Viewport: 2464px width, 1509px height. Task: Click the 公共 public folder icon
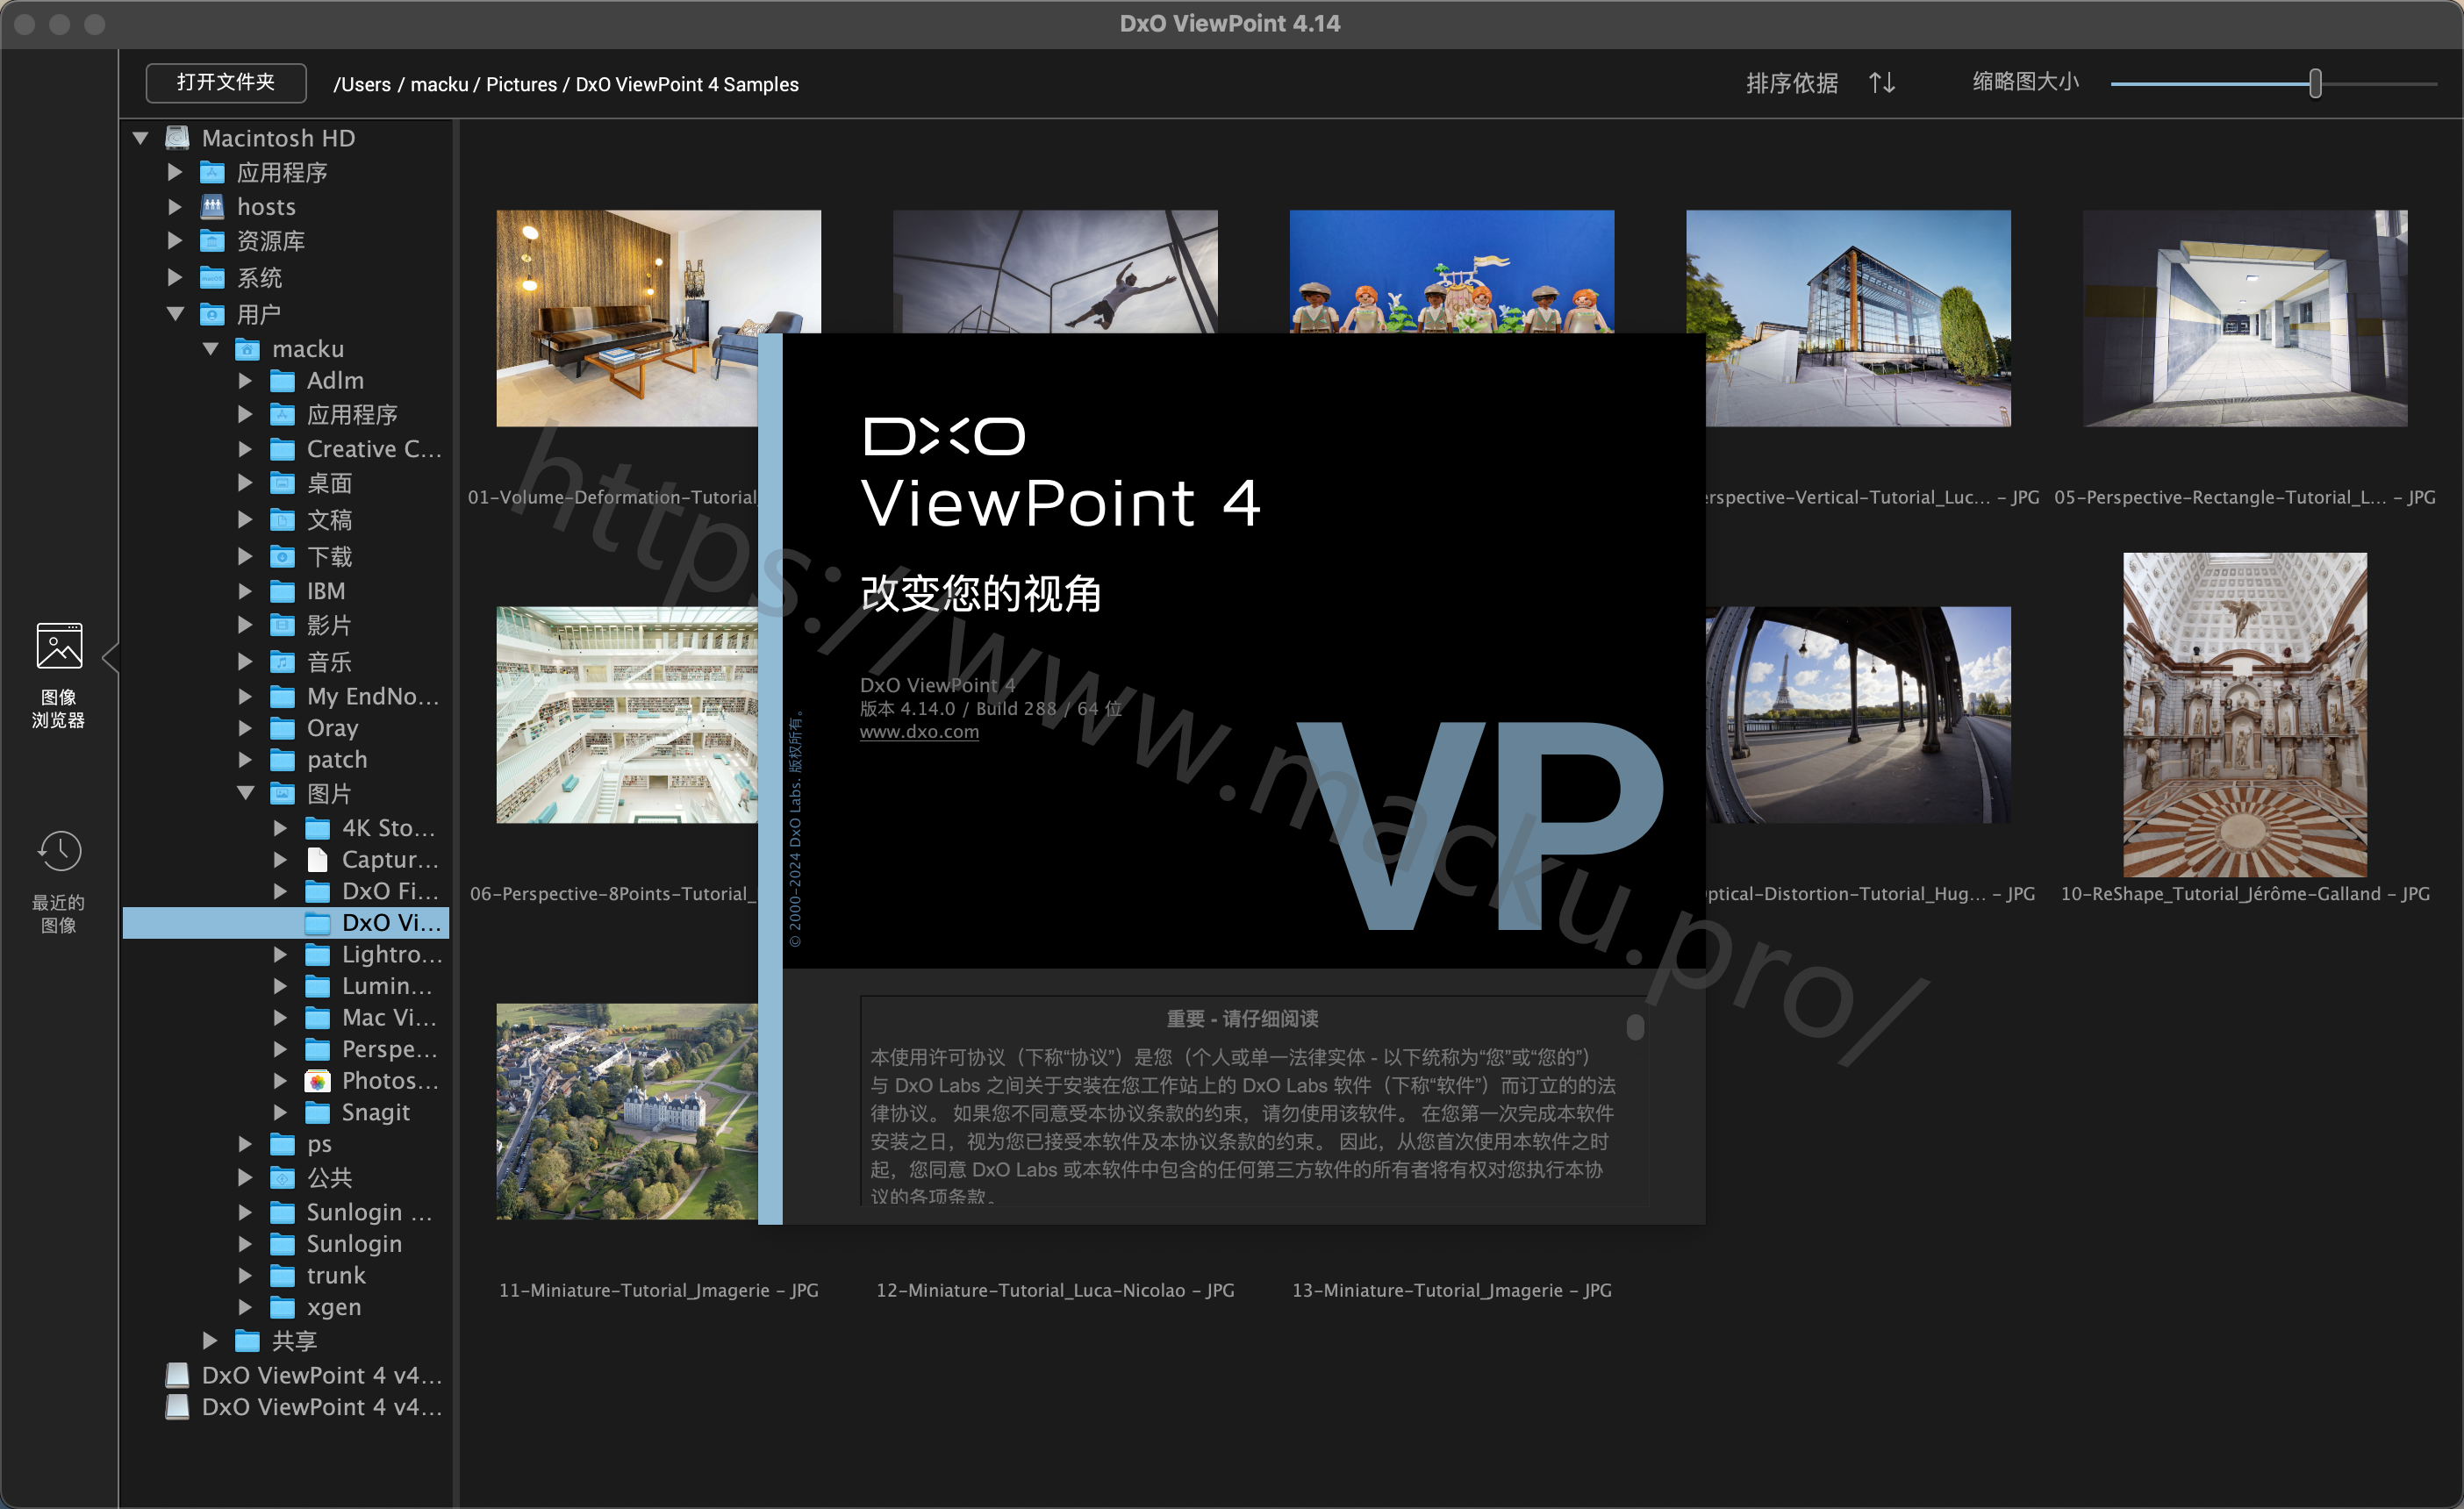point(283,1178)
